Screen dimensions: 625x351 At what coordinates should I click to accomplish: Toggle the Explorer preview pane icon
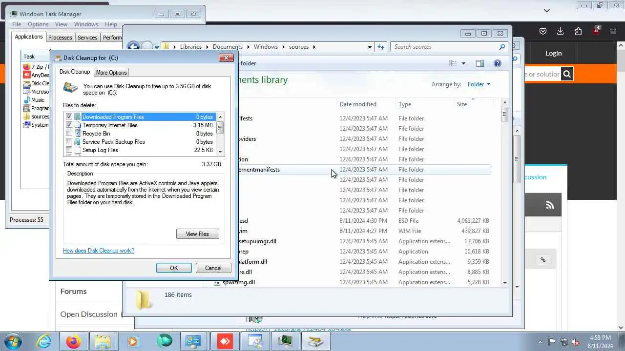tap(480, 63)
